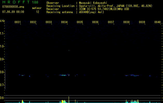Click the 0.6 kHz axis label
Viewport: 163px width, 103px height.
tap(2, 98)
